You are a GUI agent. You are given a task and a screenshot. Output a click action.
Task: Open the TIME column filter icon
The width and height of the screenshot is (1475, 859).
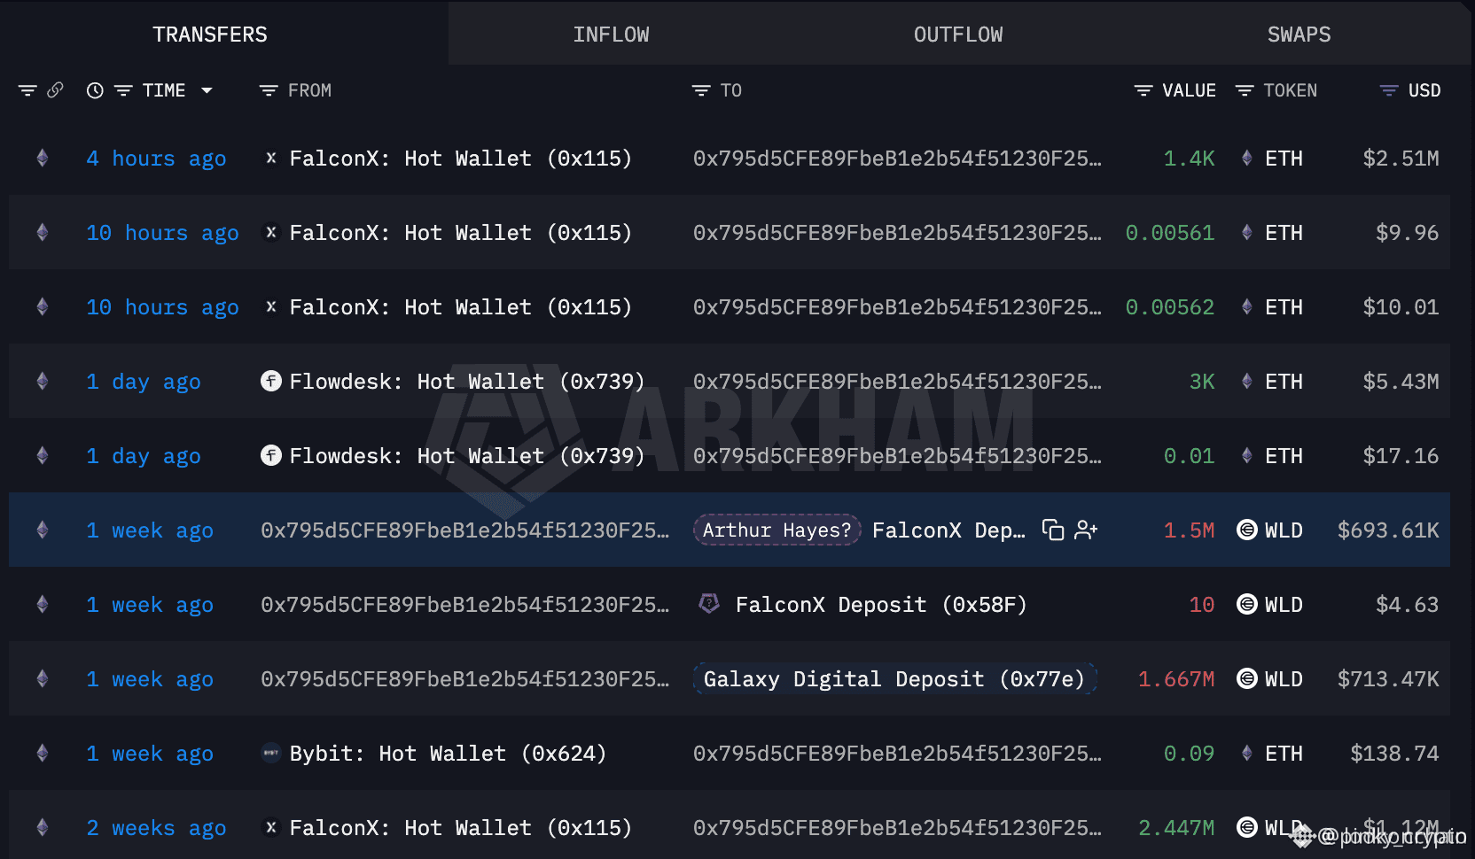[123, 90]
